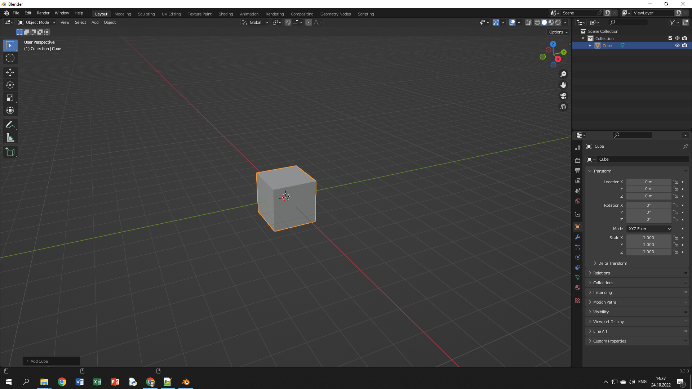Click new collection icon in outliner
692x389 pixels.
pyautogui.click(x=686, y=22)
